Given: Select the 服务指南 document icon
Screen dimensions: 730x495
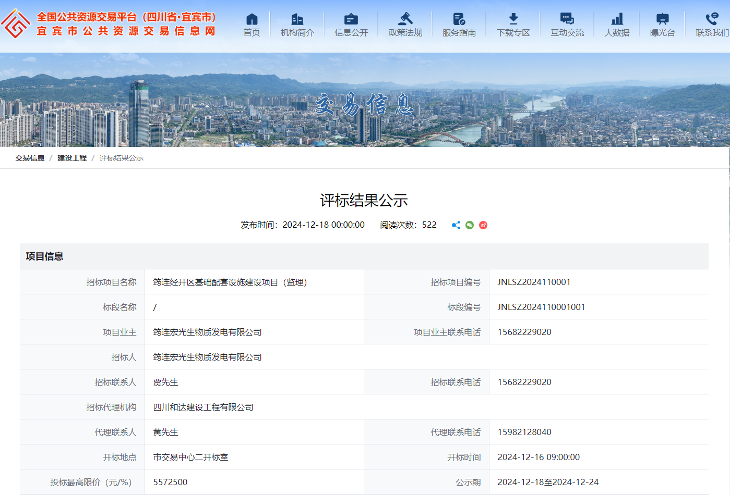Looking at the screenshot, I should (x=459, y=19).
